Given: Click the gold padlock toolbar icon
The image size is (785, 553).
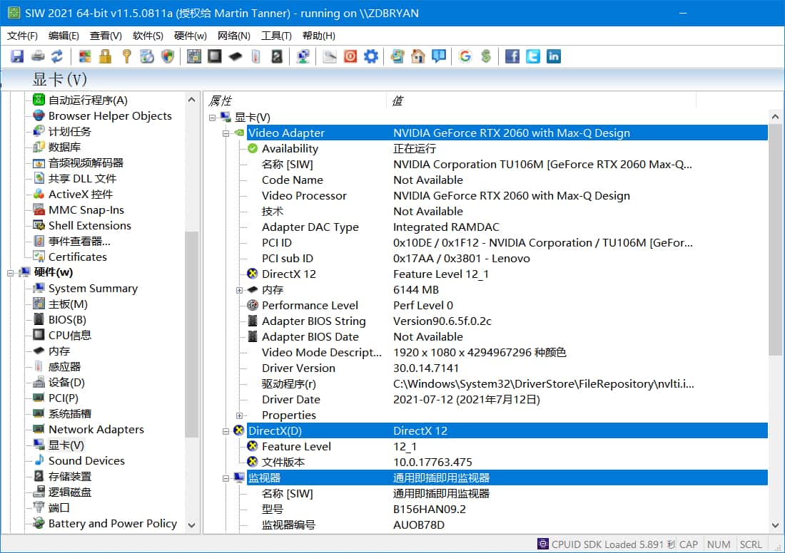Looking at the screenshot, I should click(x=105, y=56).
